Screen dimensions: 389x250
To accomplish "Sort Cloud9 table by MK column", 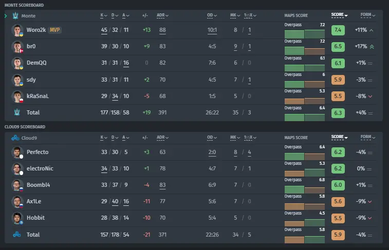I will (x=235, y=138).
